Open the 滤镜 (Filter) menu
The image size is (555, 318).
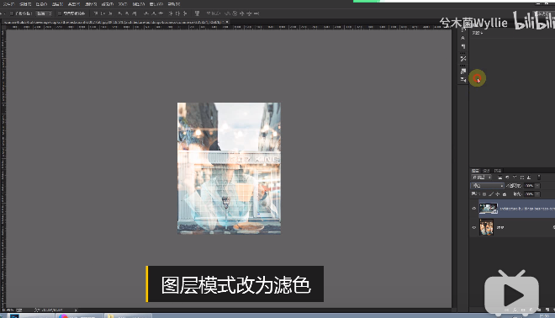108,4
